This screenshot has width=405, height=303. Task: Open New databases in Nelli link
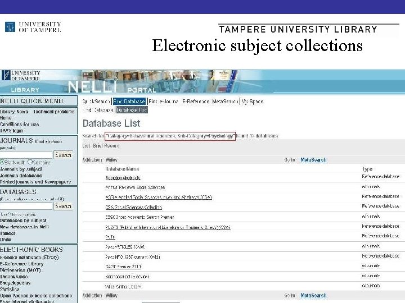[24, 227]
